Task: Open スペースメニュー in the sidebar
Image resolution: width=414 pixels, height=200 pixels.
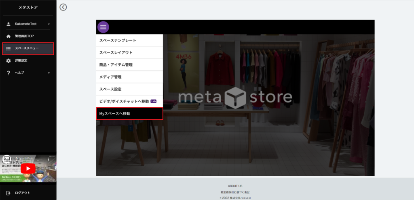Action: 28,48
